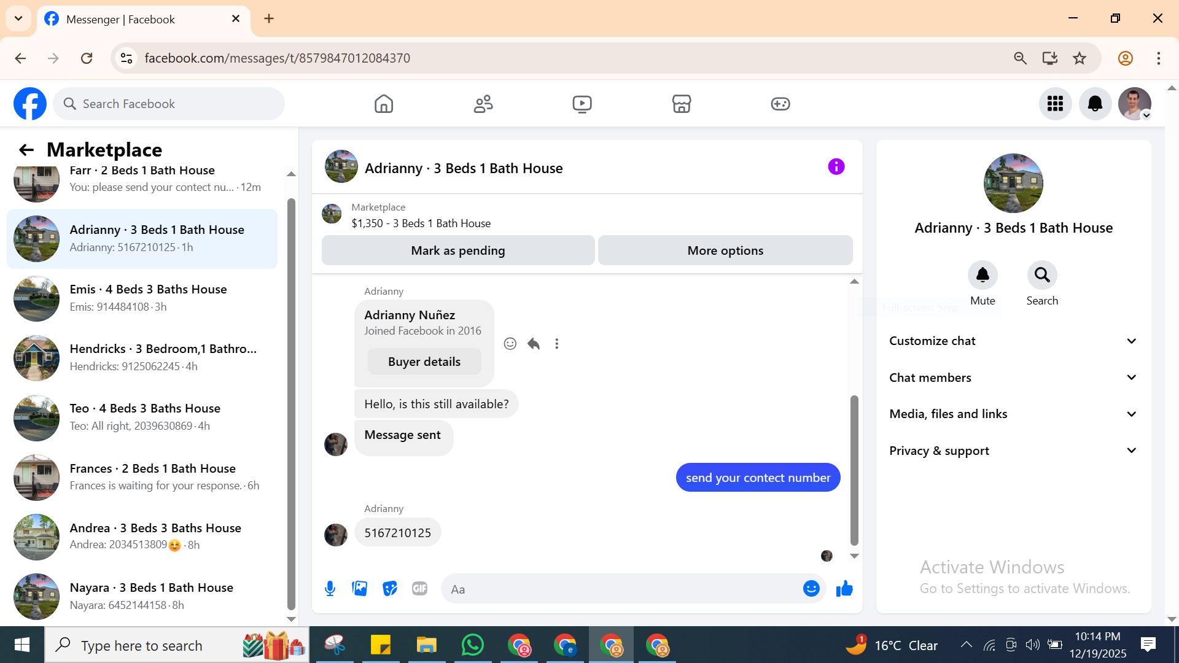This screenshot has height=663, width=1179.
Task: Go to Friends tab in navigation
Action: click(483, 104)
